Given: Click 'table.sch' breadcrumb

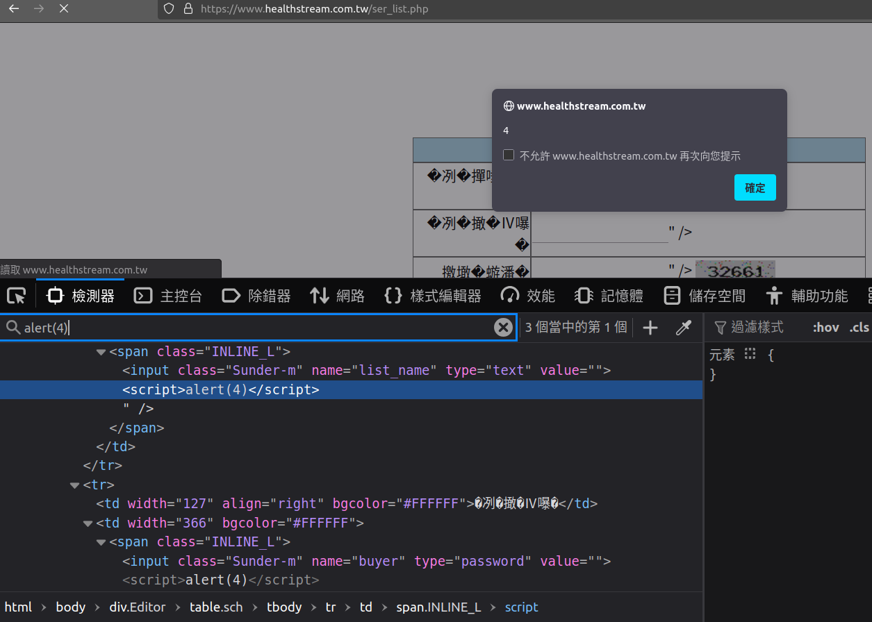Looking at the screenshot, I should tap(216, 607).
